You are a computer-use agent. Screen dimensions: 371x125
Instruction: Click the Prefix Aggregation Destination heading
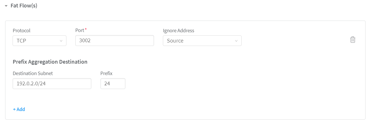point(50,62)
